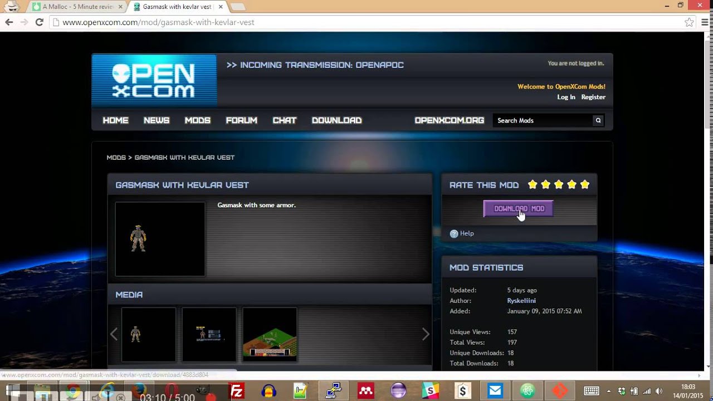Open the Help link
Viewport: 713px width, 401px height.
coord(467,233)
